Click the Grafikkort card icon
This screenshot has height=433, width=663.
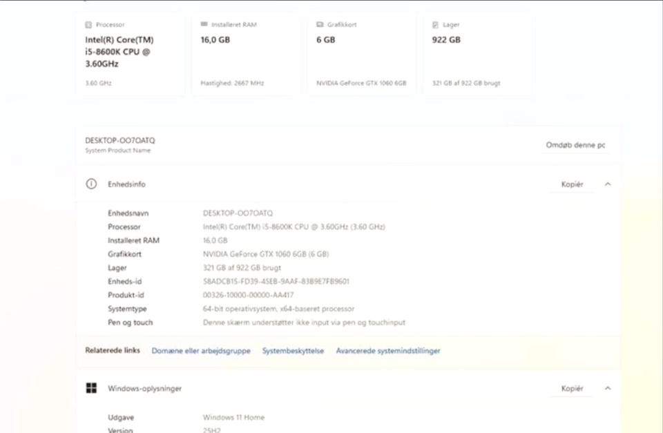point(320,25)
